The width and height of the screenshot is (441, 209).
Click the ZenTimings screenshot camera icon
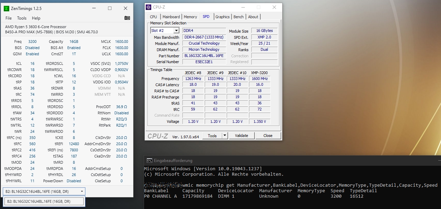[x=127, y=18]
